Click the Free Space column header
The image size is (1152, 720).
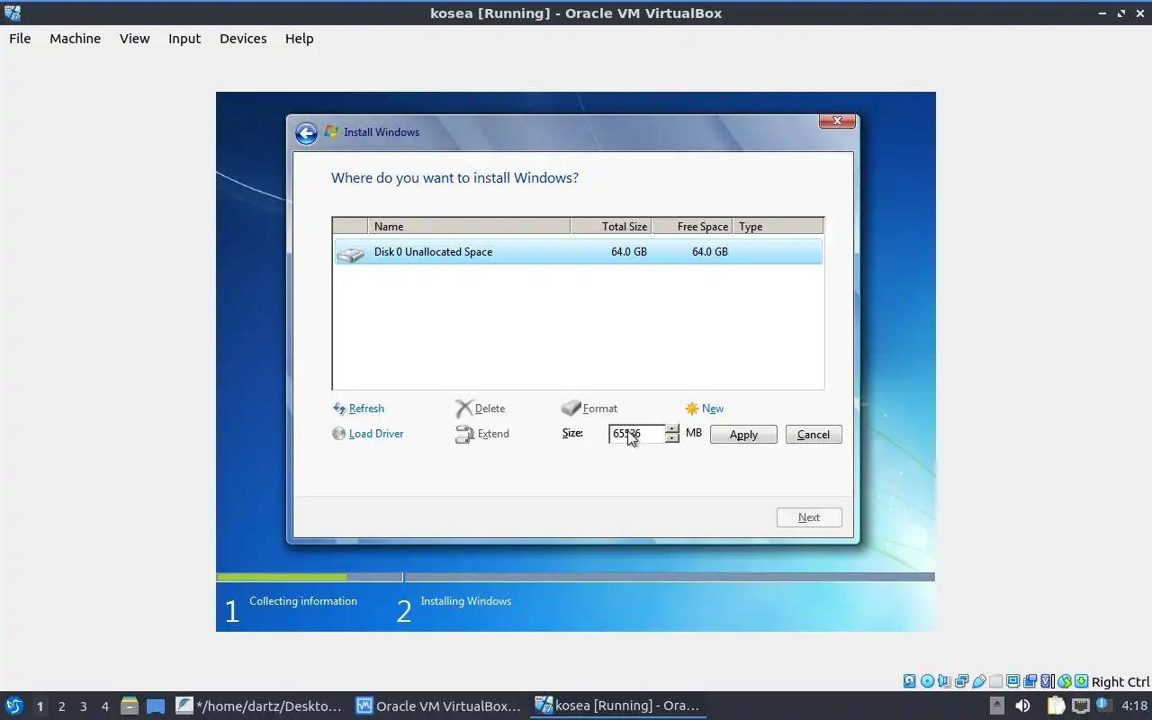tap(692, 226)
